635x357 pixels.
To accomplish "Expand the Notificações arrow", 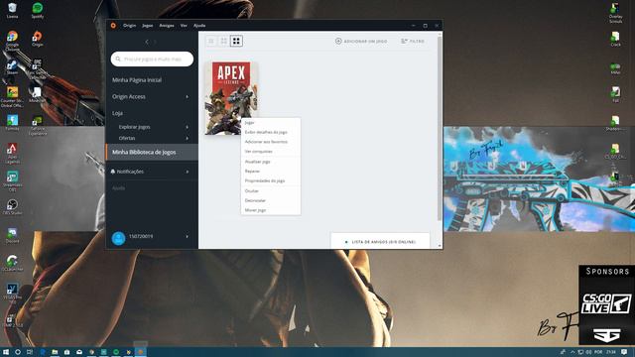I will click(x=188, y=172).
